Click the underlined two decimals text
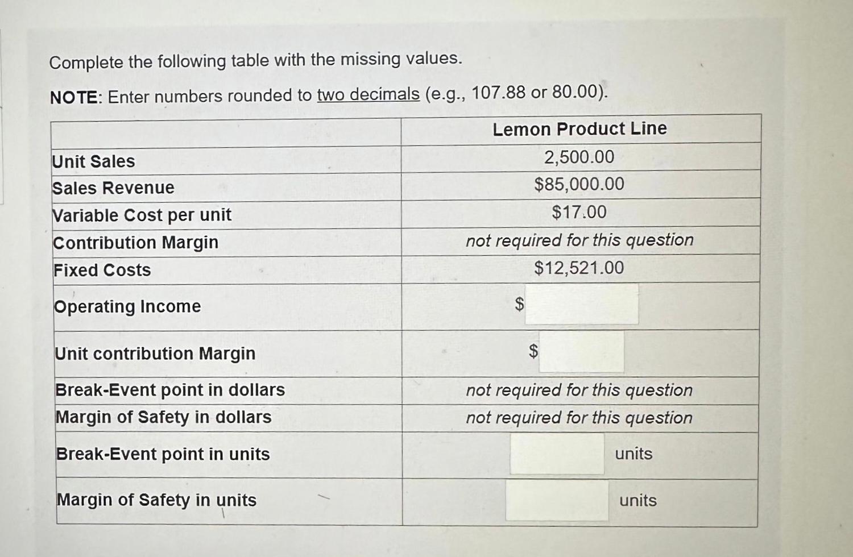 [368, 94]
